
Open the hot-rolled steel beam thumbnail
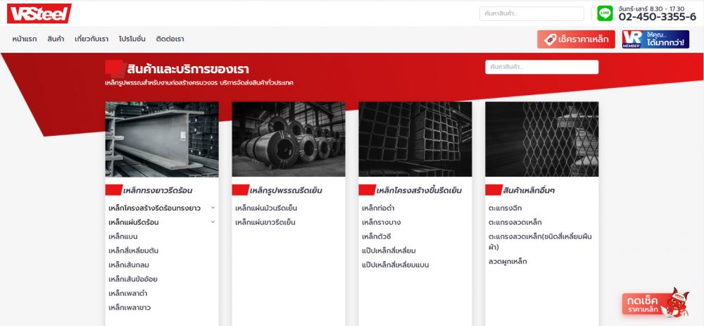(162, 139)
